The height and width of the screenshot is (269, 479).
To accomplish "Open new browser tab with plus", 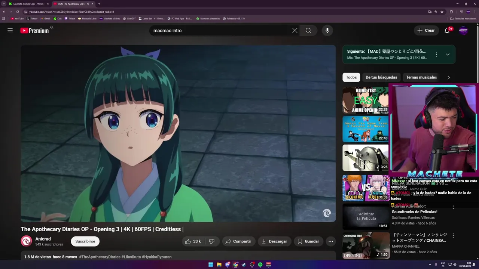I will point(99,4).
